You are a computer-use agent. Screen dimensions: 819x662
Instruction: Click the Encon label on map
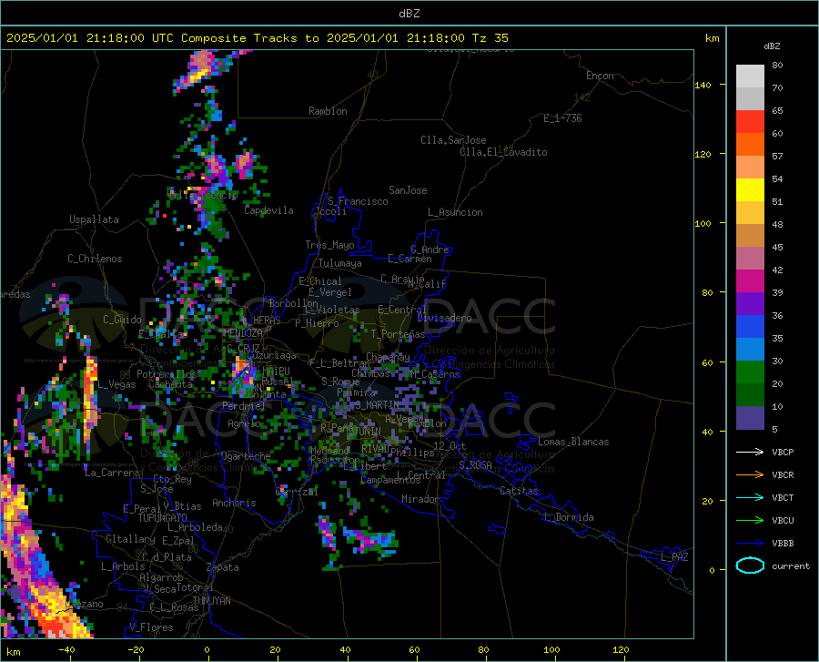600,76
